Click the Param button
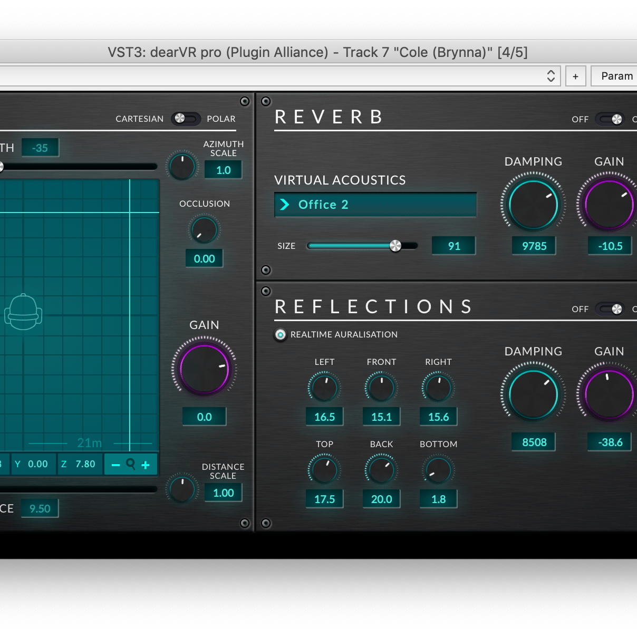 point(616,76)
